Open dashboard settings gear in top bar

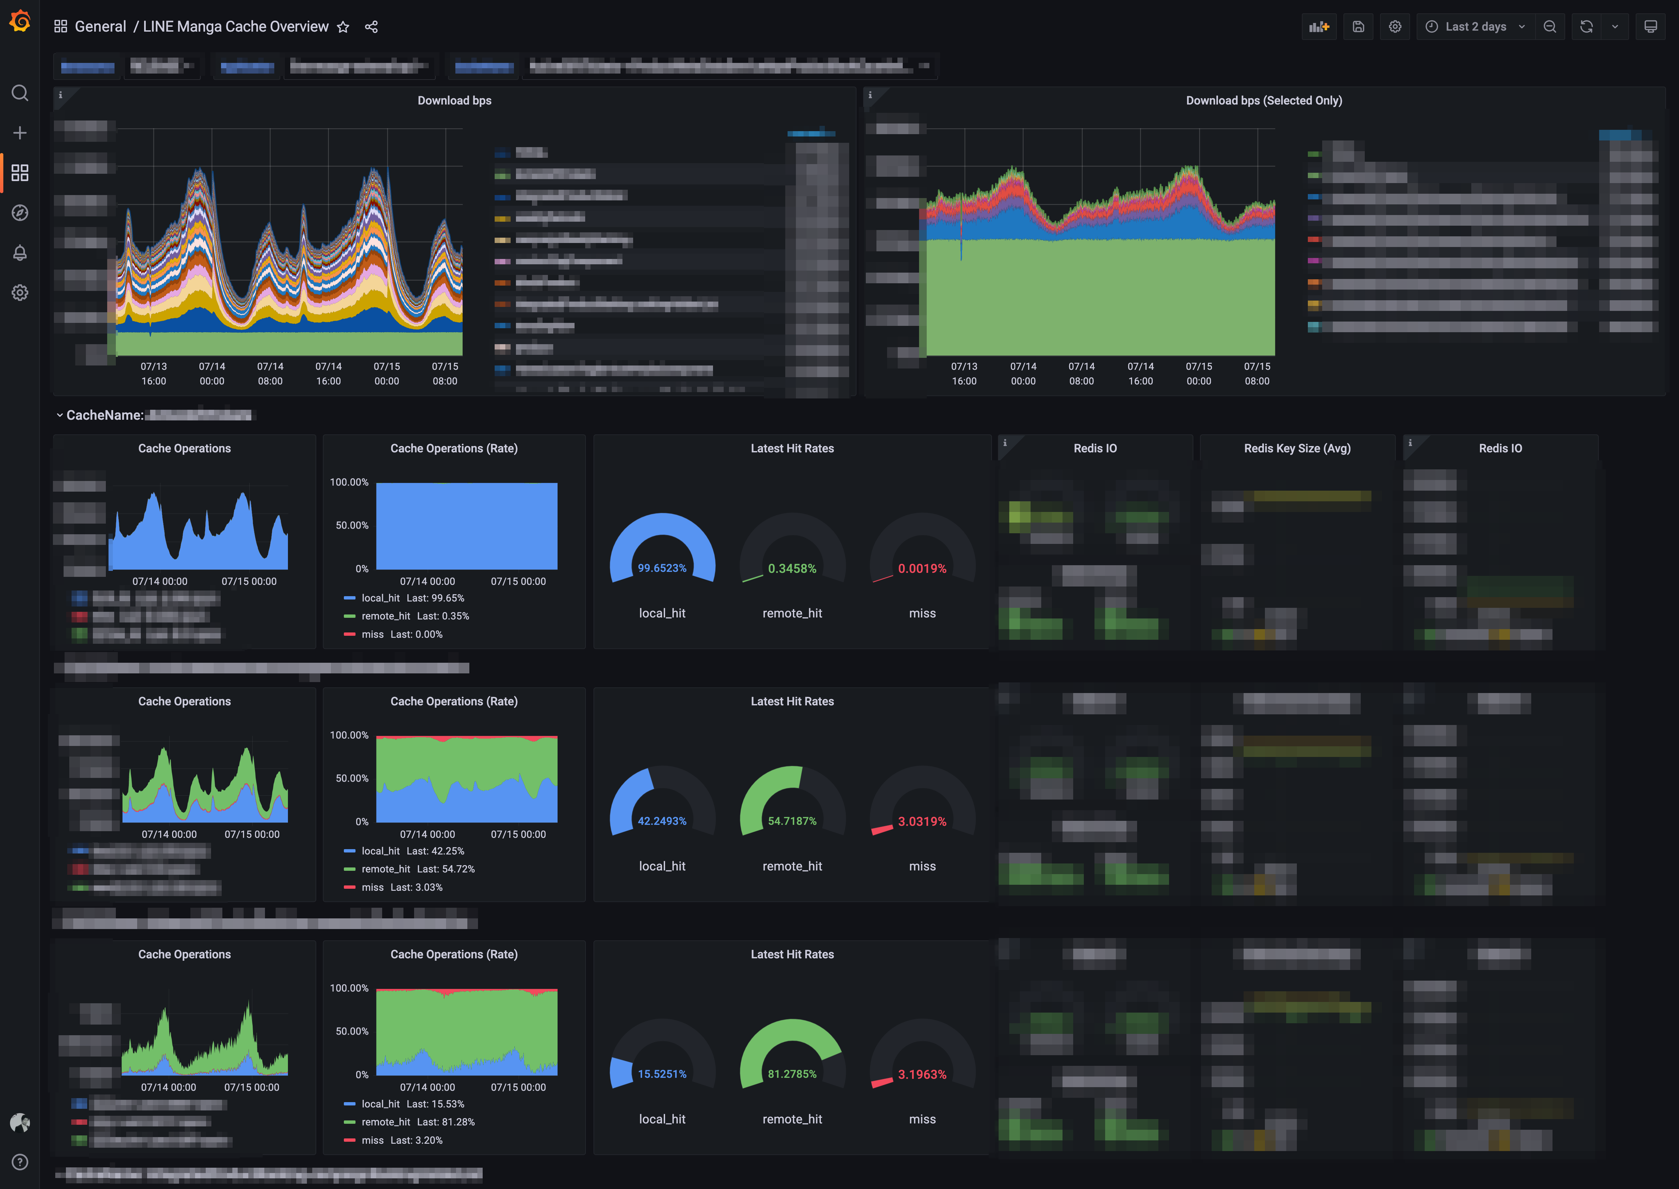coord(1395,27)
